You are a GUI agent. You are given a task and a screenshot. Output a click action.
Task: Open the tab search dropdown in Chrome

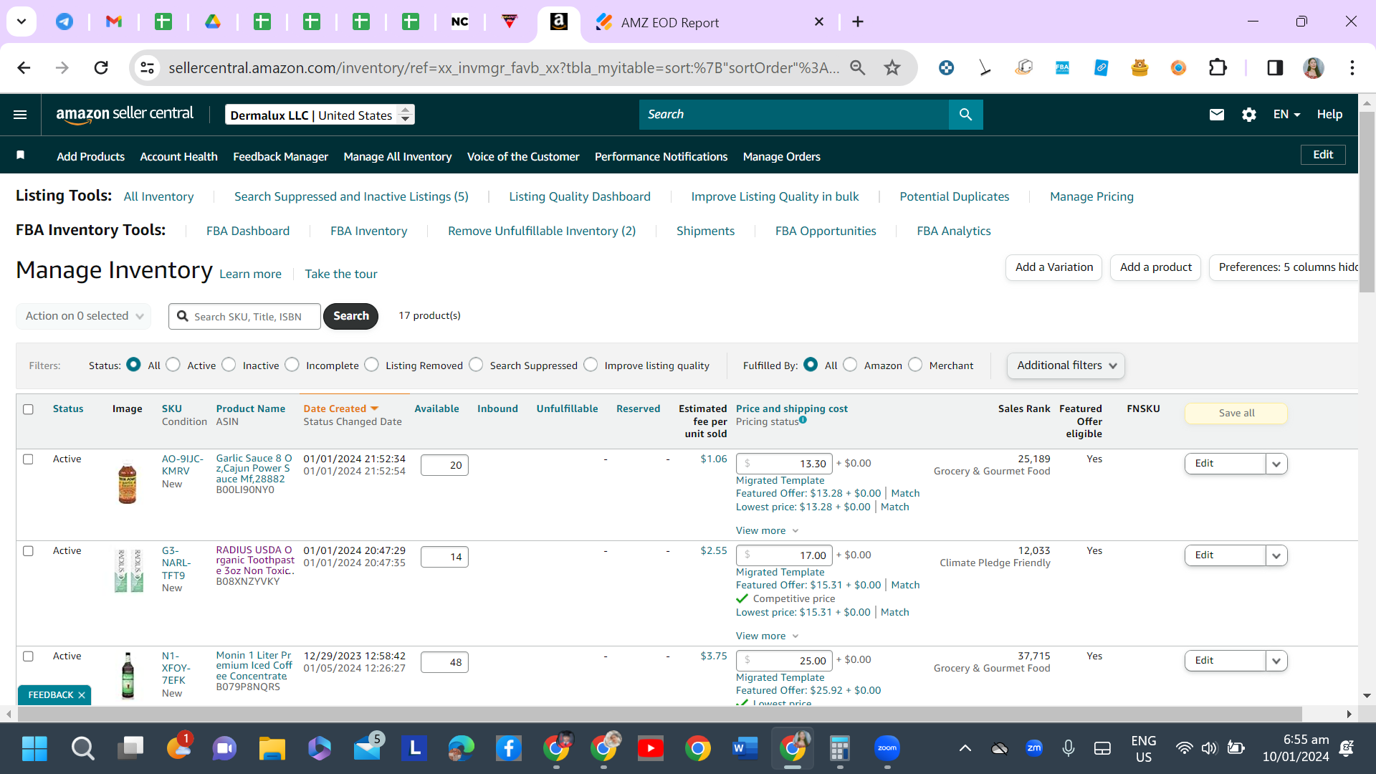21,21
